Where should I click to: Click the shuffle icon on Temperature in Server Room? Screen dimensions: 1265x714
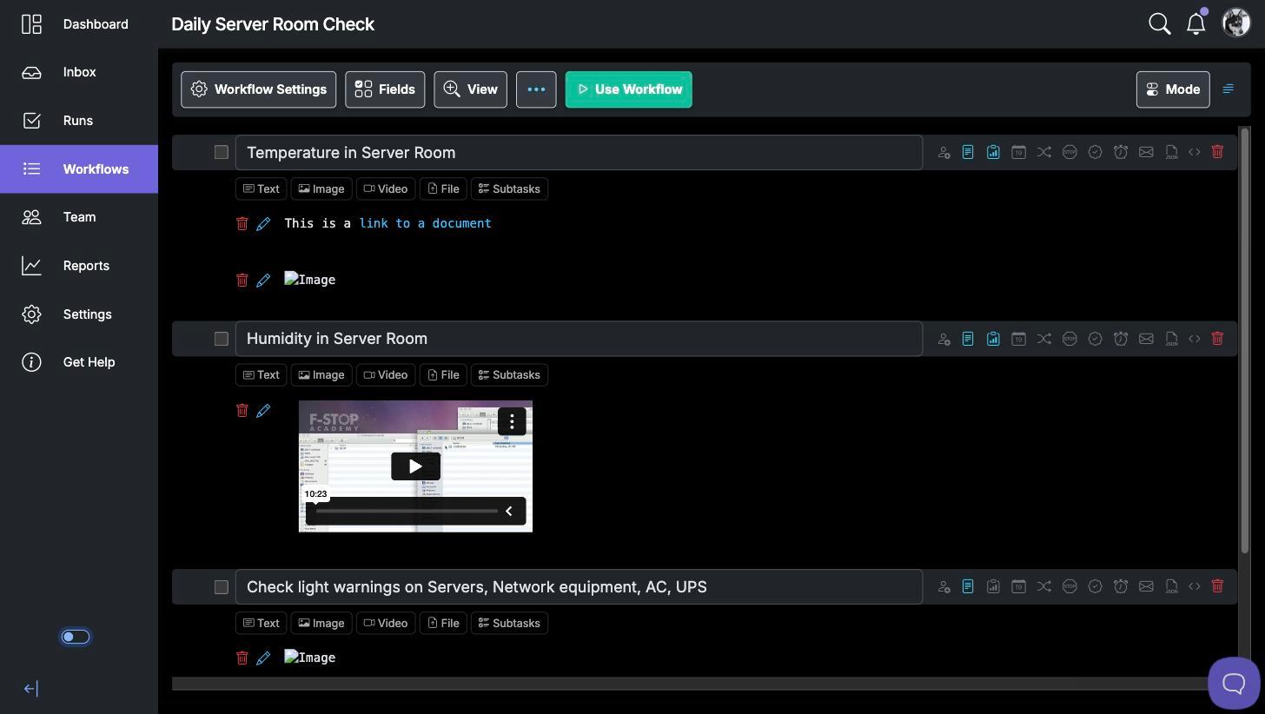pyautogui.click(x=1044, y=153)
